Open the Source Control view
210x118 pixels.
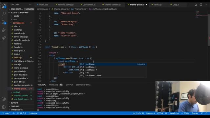pos(4,22)
